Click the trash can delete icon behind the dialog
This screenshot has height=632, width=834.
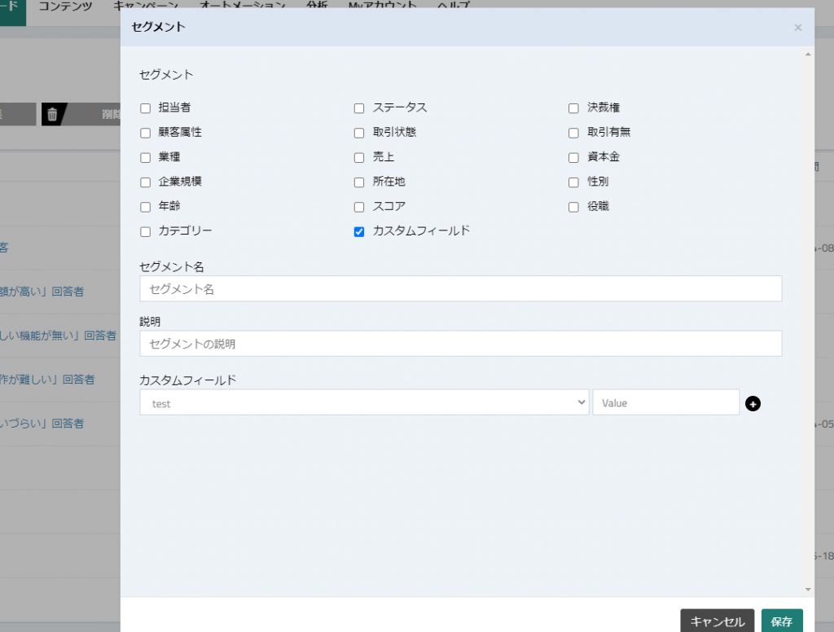(52, 114)
